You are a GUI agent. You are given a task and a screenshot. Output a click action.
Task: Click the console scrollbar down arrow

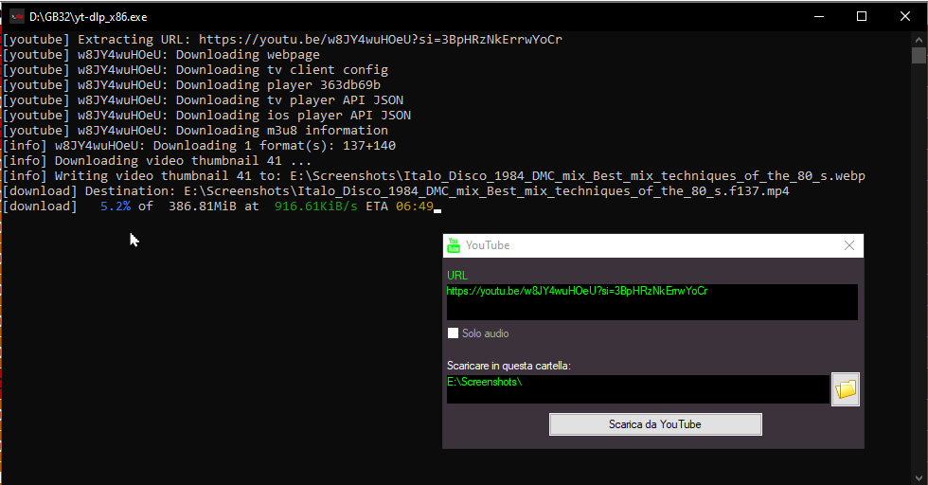click(x=919, y=477)
